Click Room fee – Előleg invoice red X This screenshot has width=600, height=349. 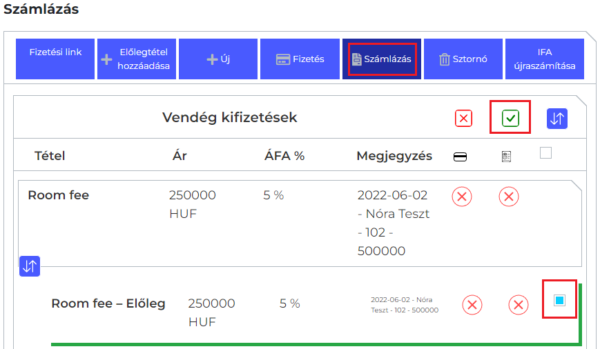[x=519, y=305]
